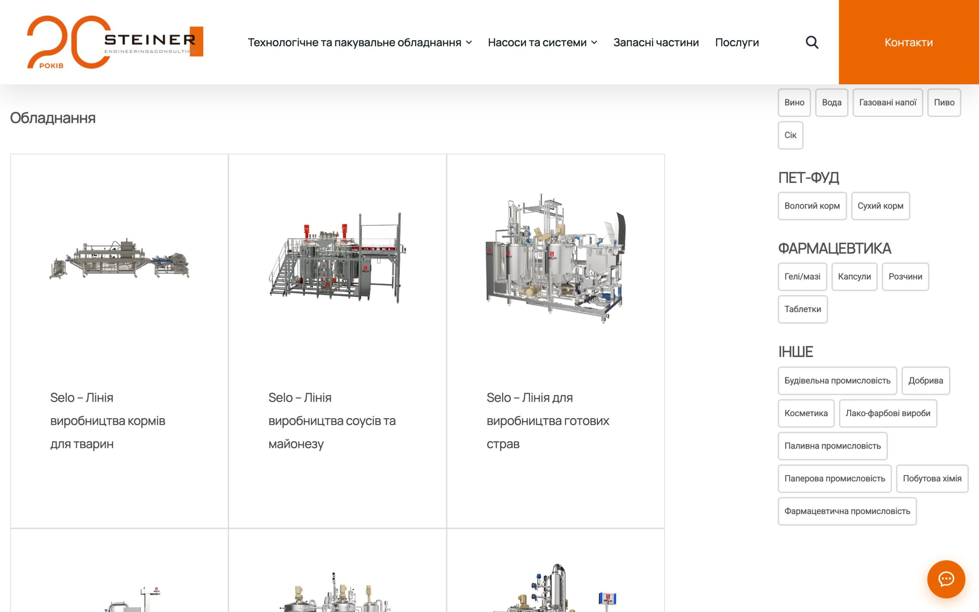Expand the Технологічне та пакувальне обладнання menu
Viewport: 979px width, 612px height.
pos(359,42)
